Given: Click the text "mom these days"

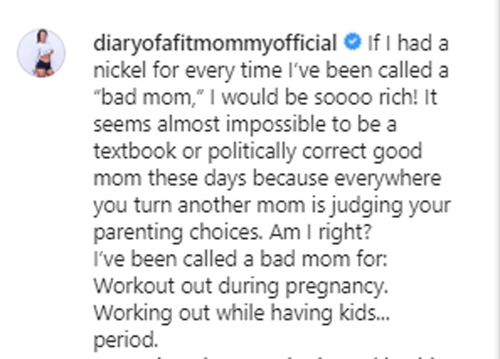Looking at the screenshot, I should pyautogui.click(x=159, y=178).
